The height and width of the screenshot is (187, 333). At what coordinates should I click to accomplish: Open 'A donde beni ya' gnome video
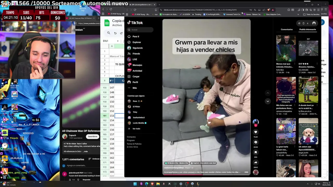(x=308, y=90)
